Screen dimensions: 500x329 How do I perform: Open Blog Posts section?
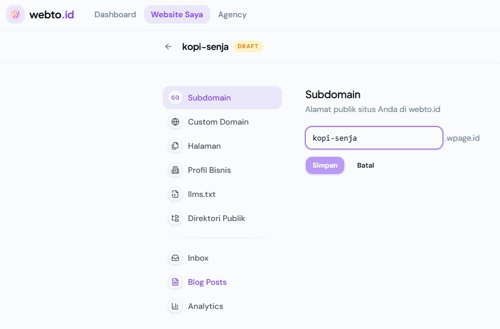point(222,282)
